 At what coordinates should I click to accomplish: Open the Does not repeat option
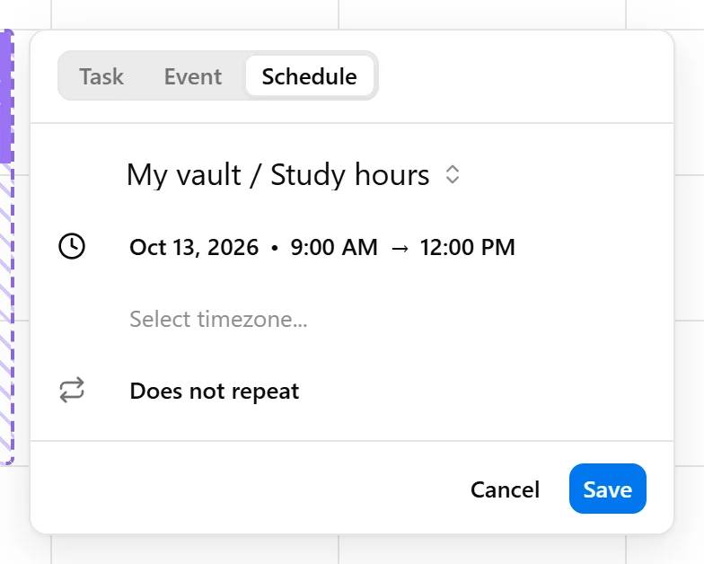point(214,391)
